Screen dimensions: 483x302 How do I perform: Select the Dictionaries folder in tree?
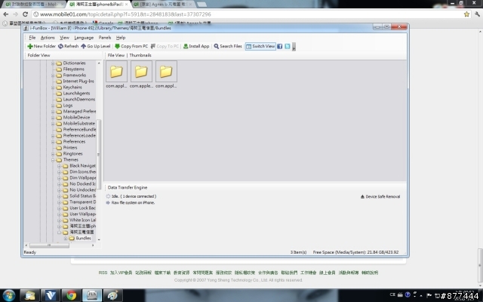74,63
